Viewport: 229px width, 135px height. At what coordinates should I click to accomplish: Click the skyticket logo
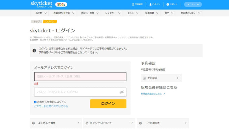tap(41, 4)
